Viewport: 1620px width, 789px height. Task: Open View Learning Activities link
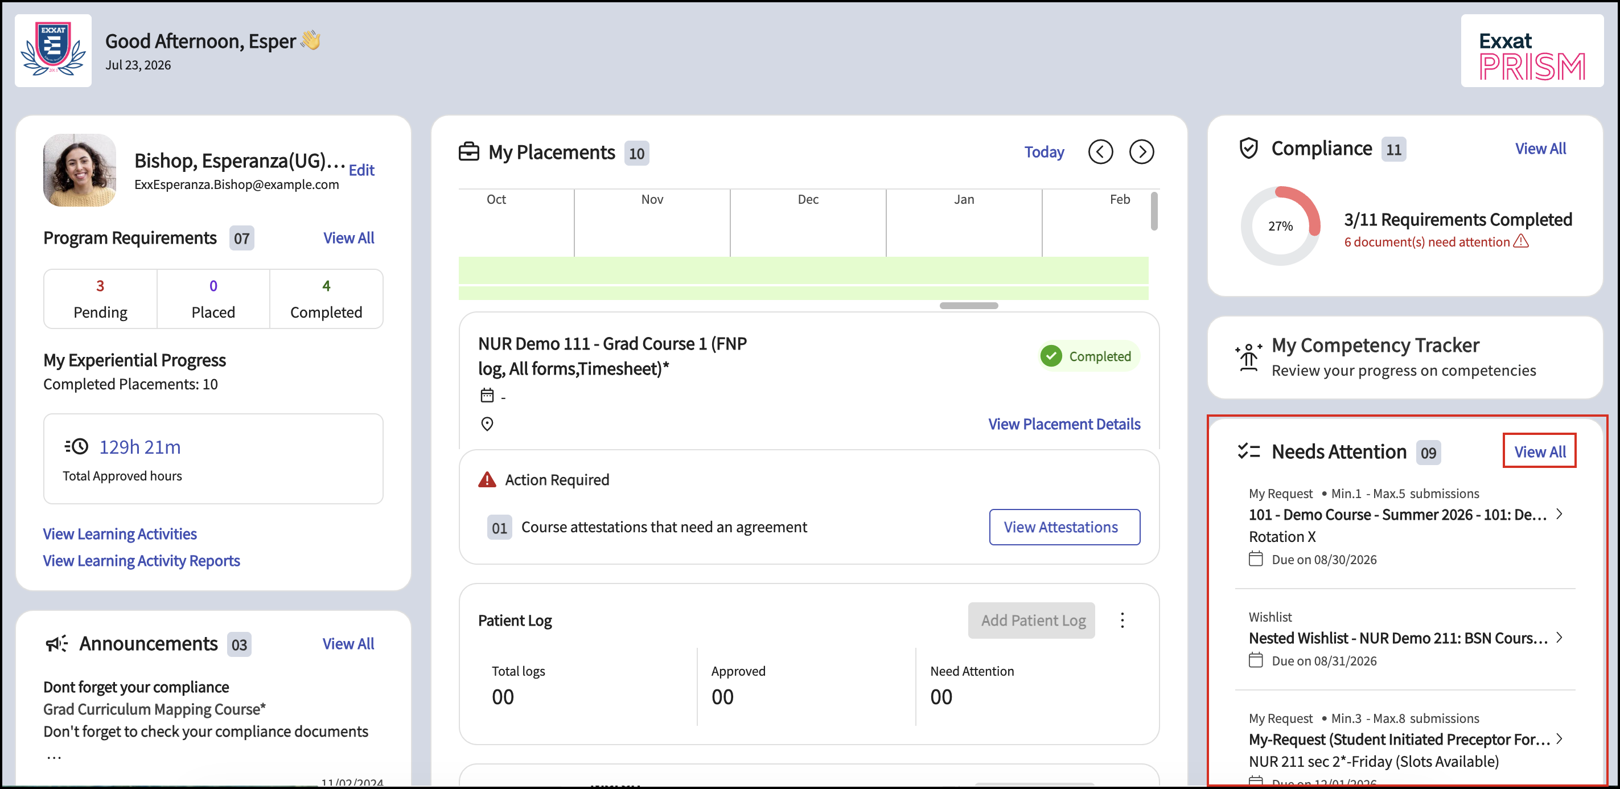coord(120,534)
